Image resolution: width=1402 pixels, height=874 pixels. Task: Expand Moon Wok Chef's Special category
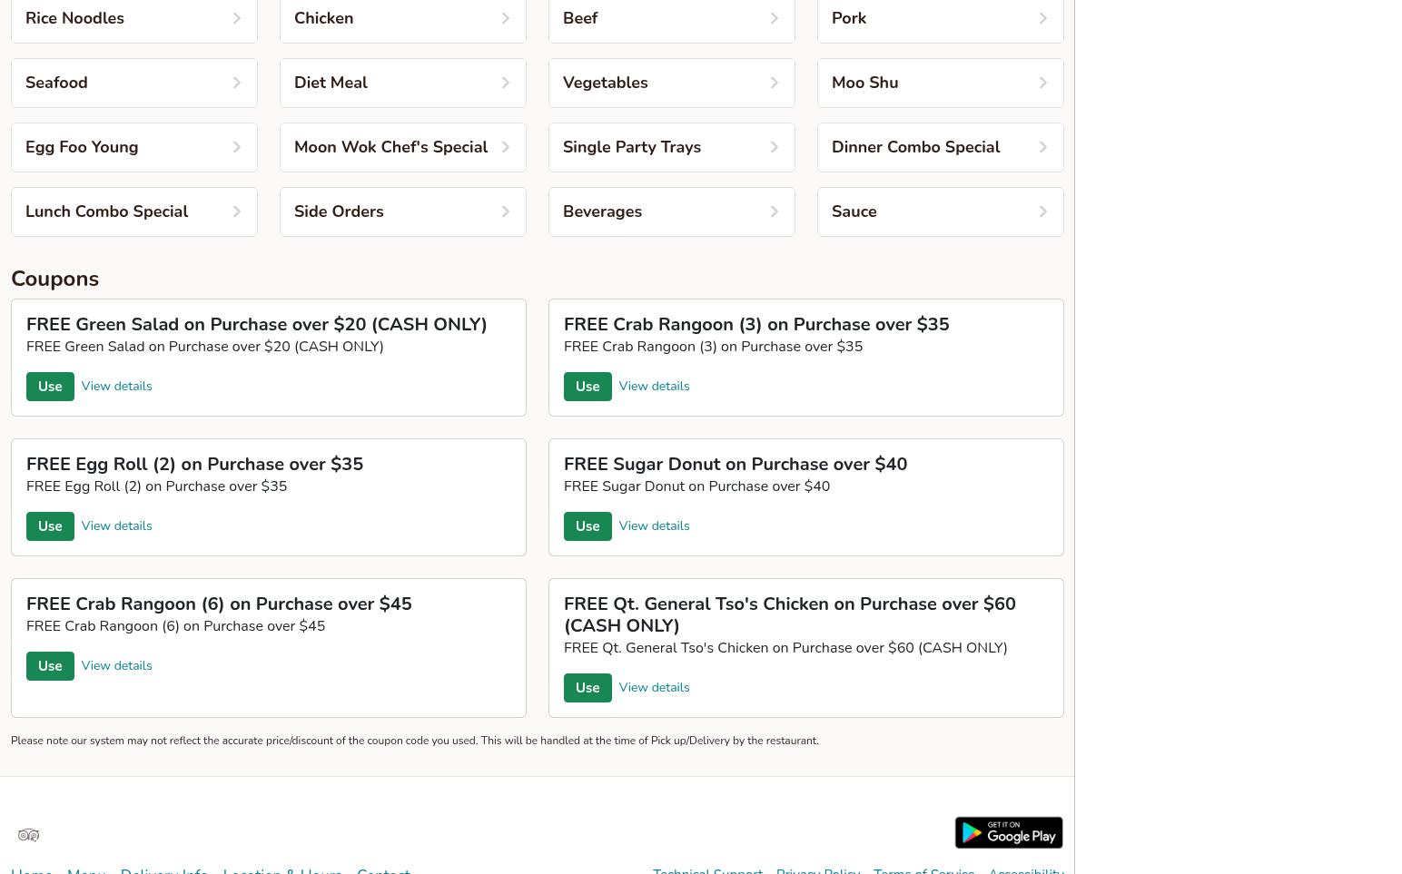pos(402,148)
